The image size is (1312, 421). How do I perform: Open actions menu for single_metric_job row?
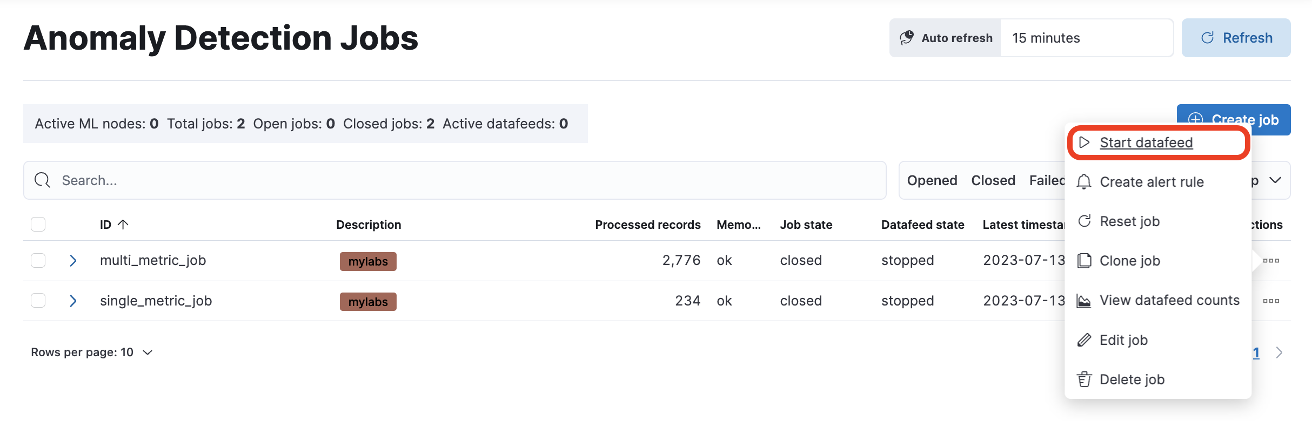tap(1271, 301)
